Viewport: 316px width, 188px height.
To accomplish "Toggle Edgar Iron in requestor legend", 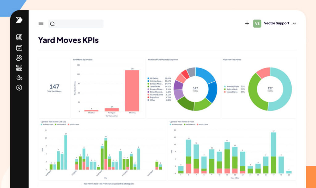I will point(159,98).
